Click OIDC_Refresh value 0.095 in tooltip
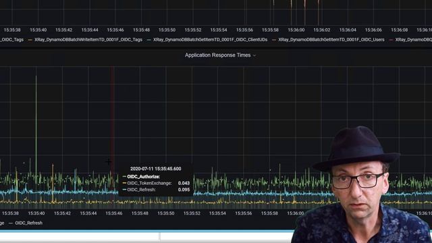The image size is (432, 243). [x=184, y=190]
